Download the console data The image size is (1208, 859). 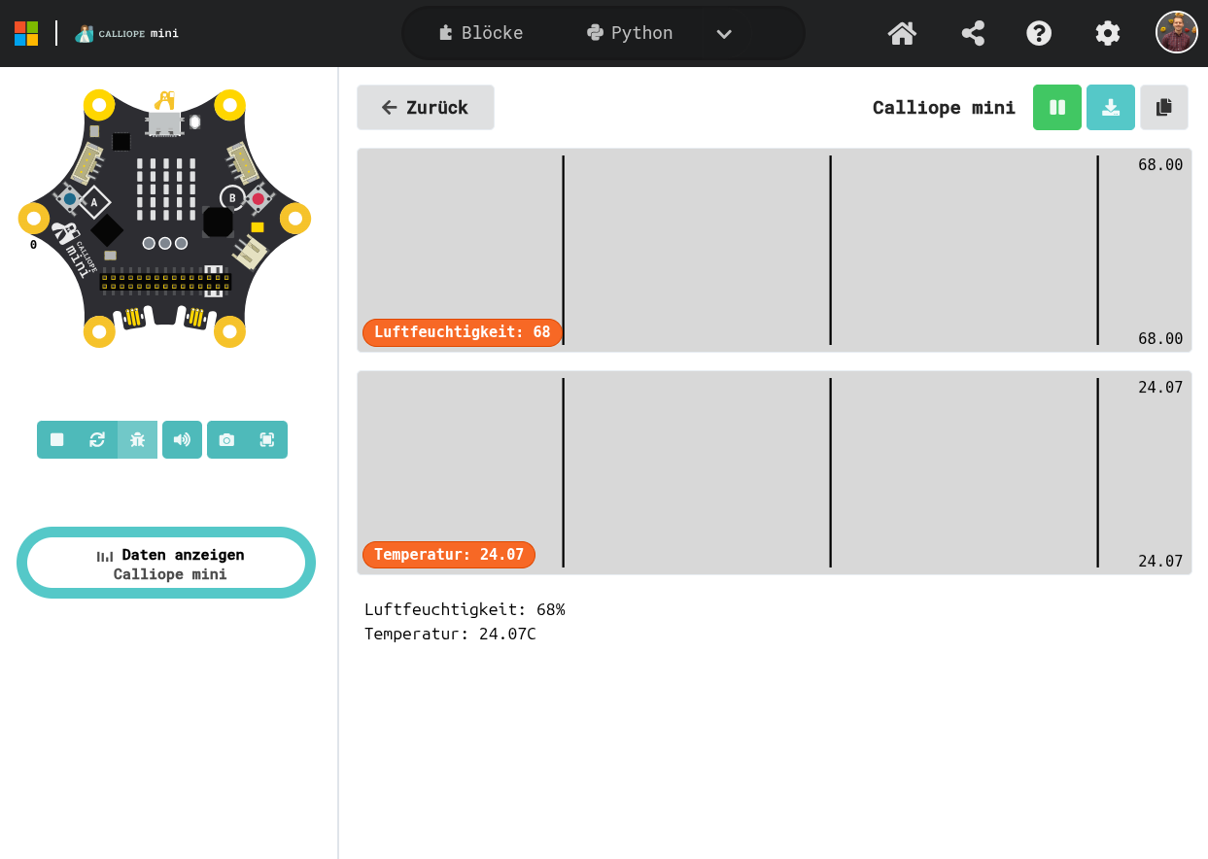tap(1111, 108)
